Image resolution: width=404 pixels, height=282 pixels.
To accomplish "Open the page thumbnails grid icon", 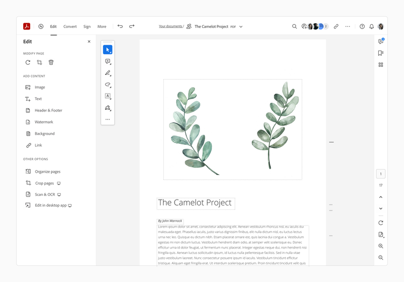I will pos(381,65).
